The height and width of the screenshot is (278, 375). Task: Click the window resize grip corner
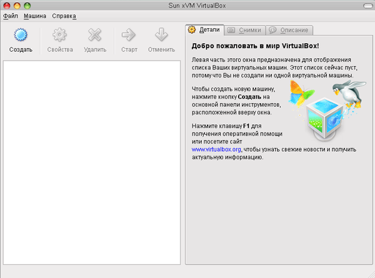pyautogui.click(x=371, y=274)
